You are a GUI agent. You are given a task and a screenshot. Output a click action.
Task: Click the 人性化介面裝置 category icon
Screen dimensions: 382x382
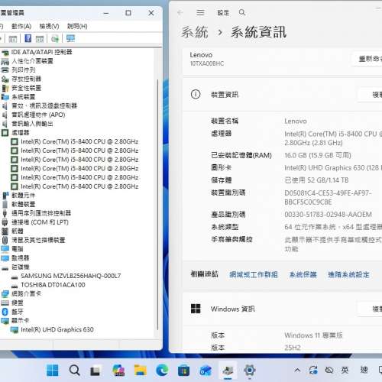click(x=5, y=61)
